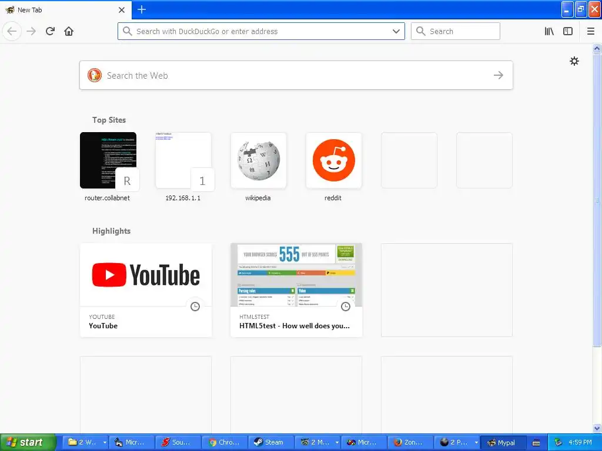Close the New Tab tab
The image size is (602, 451).
[122, 10]
